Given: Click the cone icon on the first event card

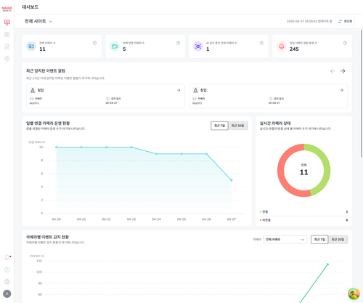Looking at the screenshot, I should (33, 90).
